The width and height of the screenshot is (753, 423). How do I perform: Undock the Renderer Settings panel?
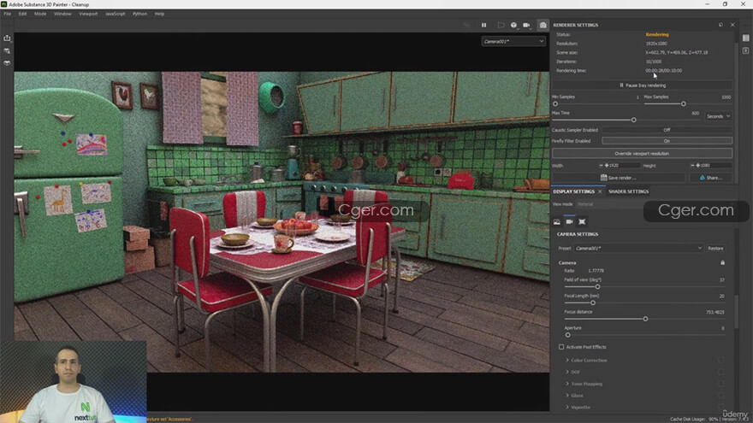point(720,25)
